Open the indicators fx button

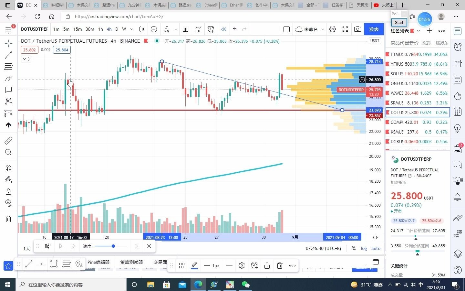(x=167, y=29)
